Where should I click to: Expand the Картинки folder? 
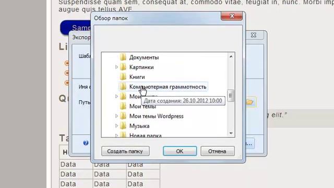pyautogui.click(x=116, y=67)
